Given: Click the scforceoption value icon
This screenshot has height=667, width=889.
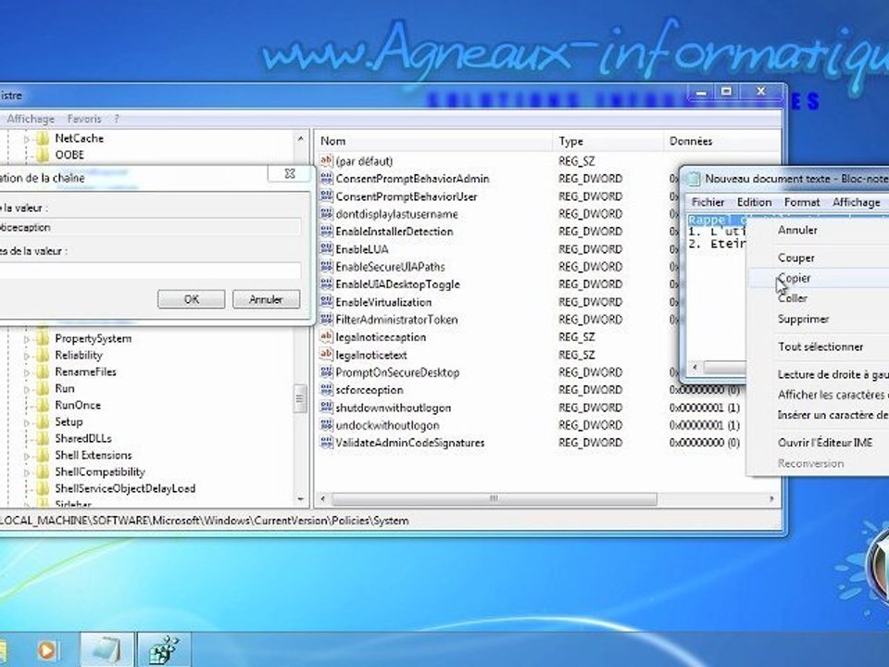Looking at the screenshot, I should pos(327,389).
